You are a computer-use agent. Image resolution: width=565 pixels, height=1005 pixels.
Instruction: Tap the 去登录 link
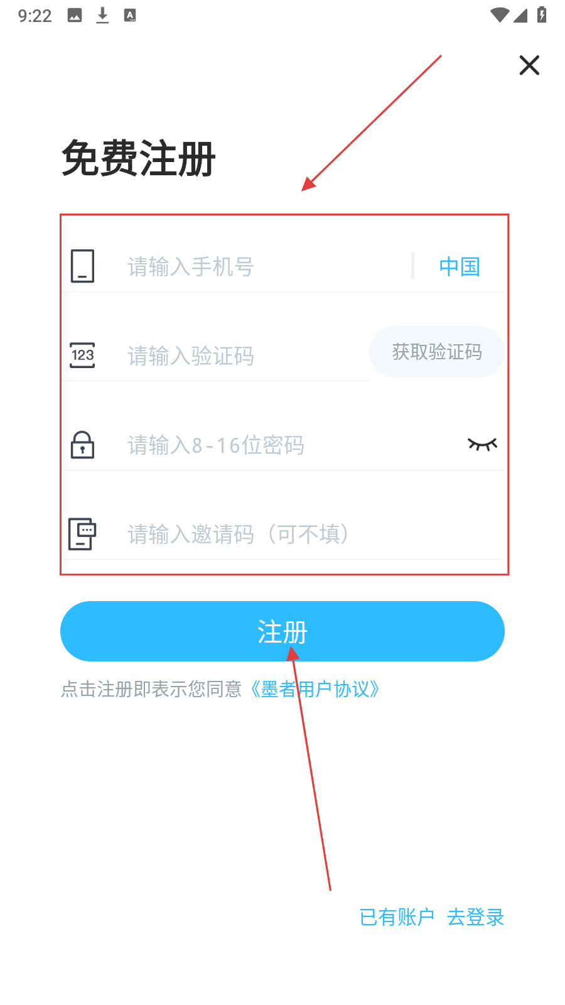(x=476, y=917)
